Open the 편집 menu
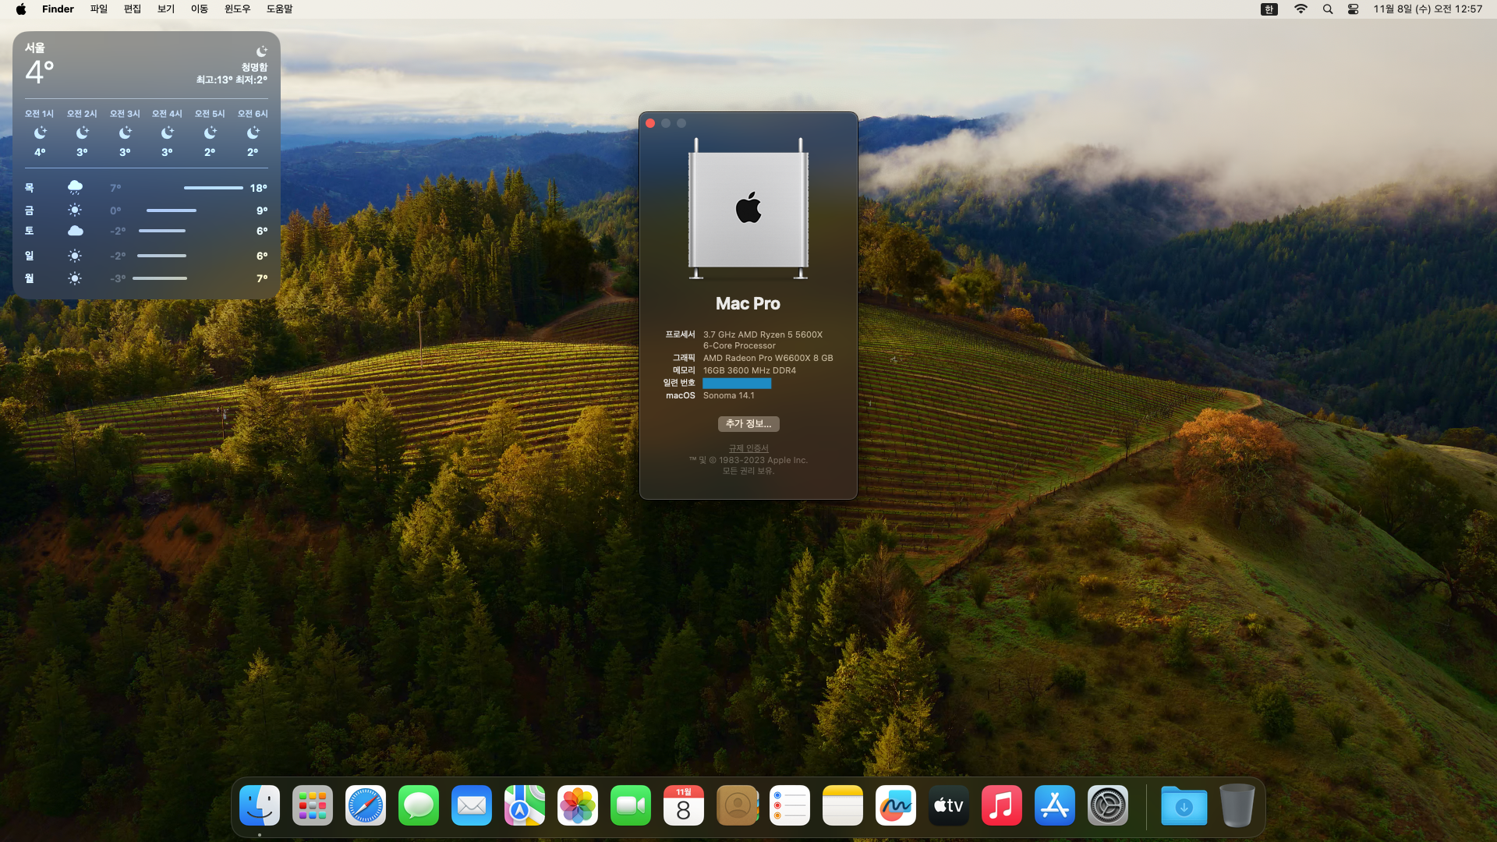Viewport: 1497px width, 842px height. click(133, 9)
